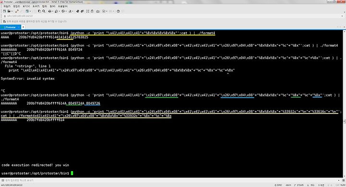346x187 pixels.
Task: Click the ssh address bar field
Action: click(x=173, y=16)
